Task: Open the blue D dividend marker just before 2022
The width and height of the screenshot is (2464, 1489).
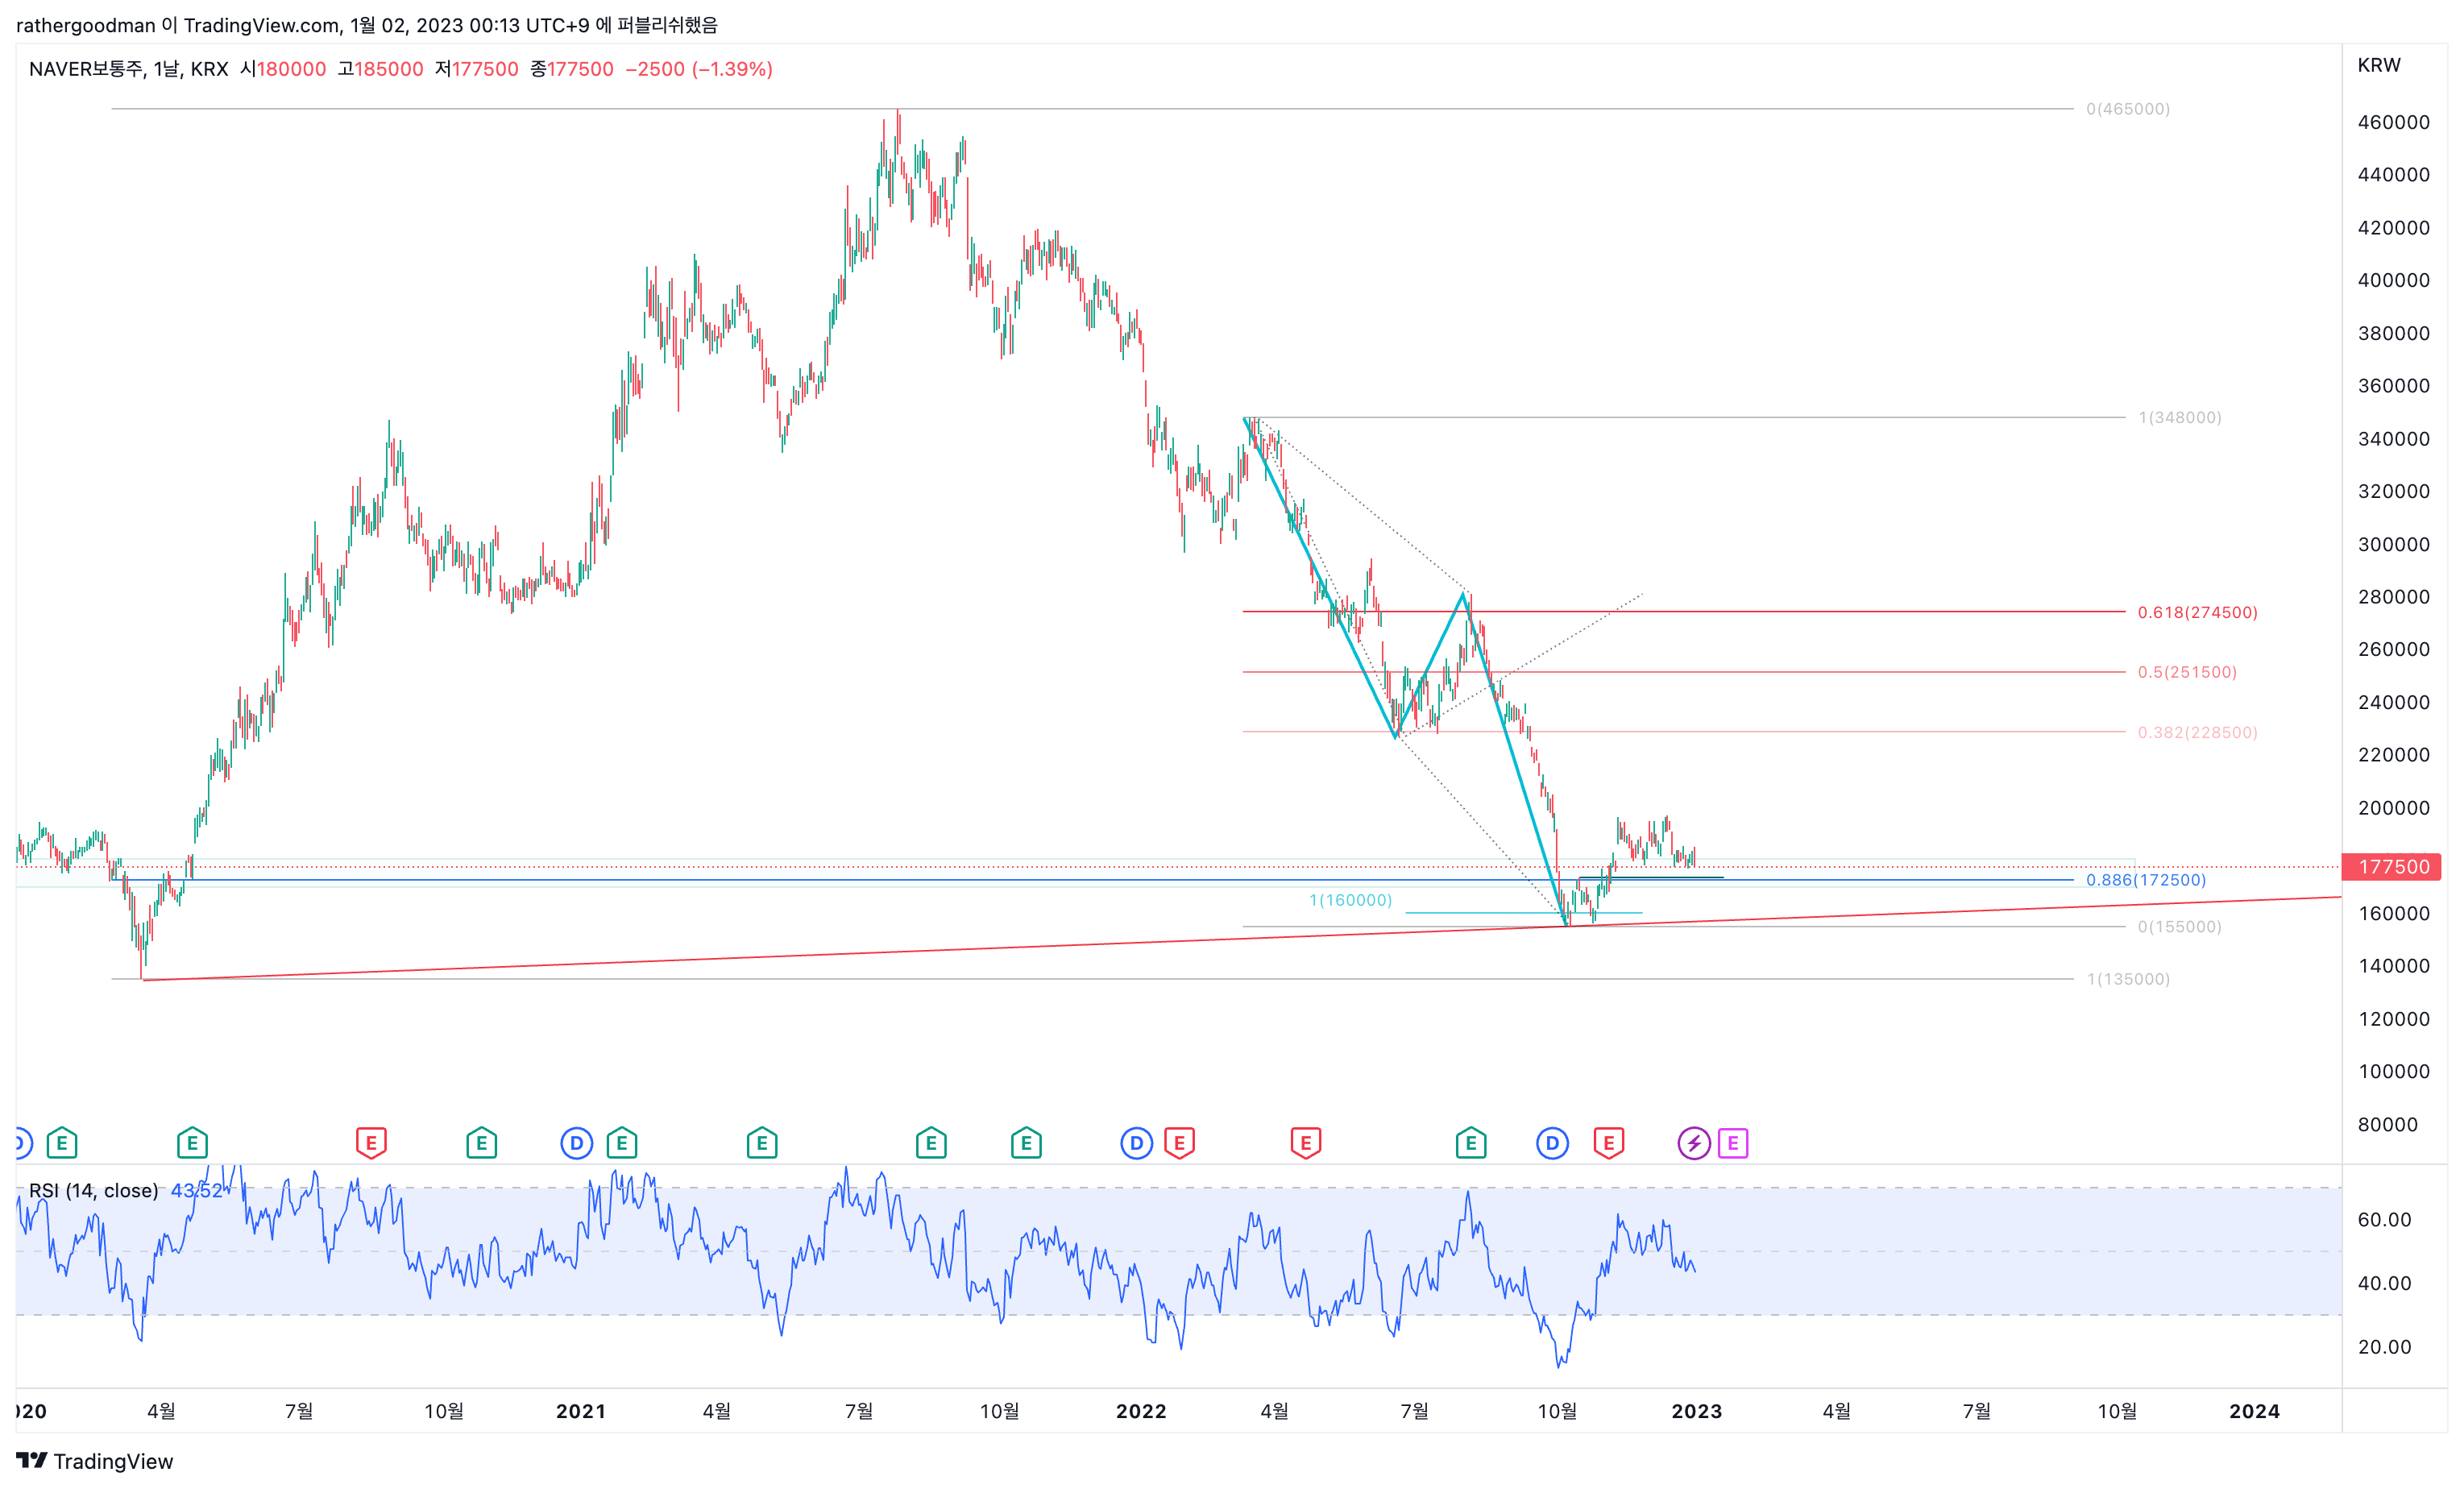Action: pos(1136,1143)
